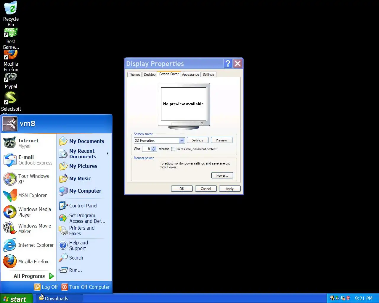379x303 pixels.
Task: Open Windows Media Player
Action: tap(28, 212)
